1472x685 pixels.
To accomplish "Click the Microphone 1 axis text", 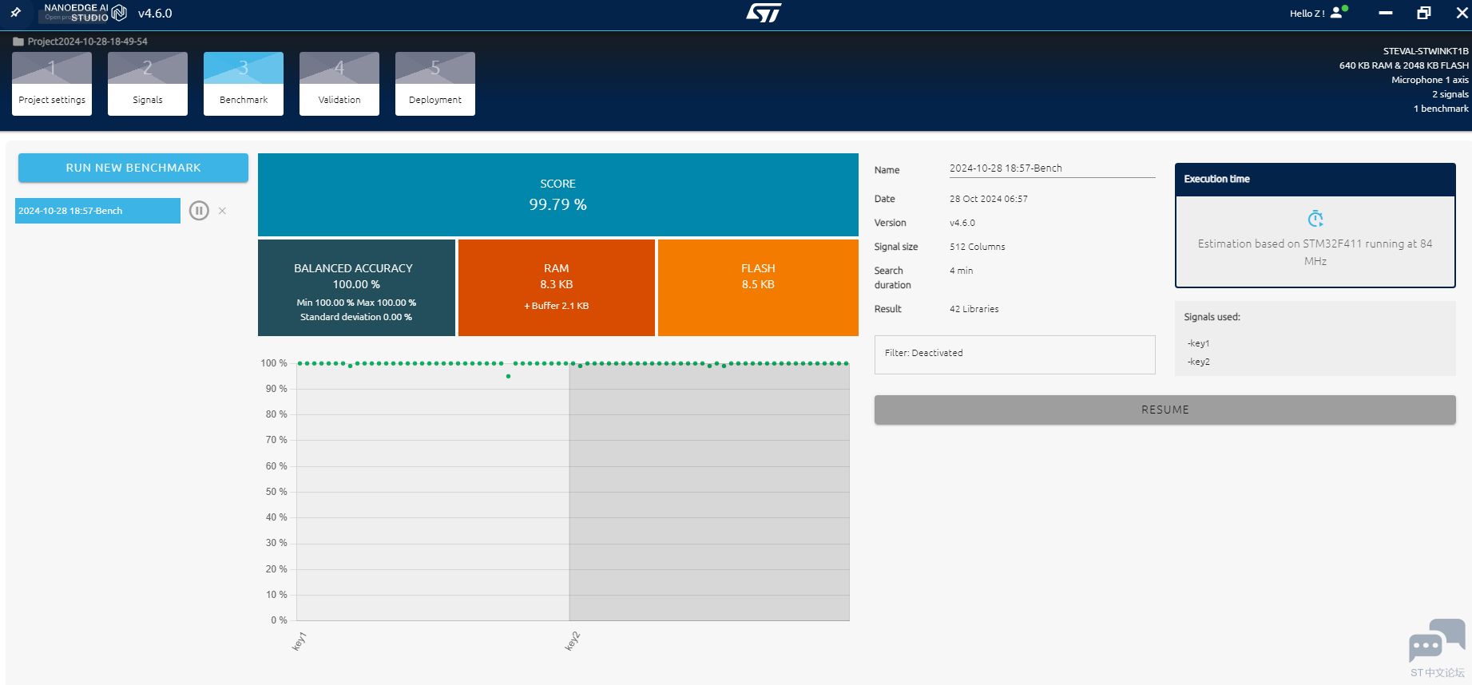I will (1430, 80).
